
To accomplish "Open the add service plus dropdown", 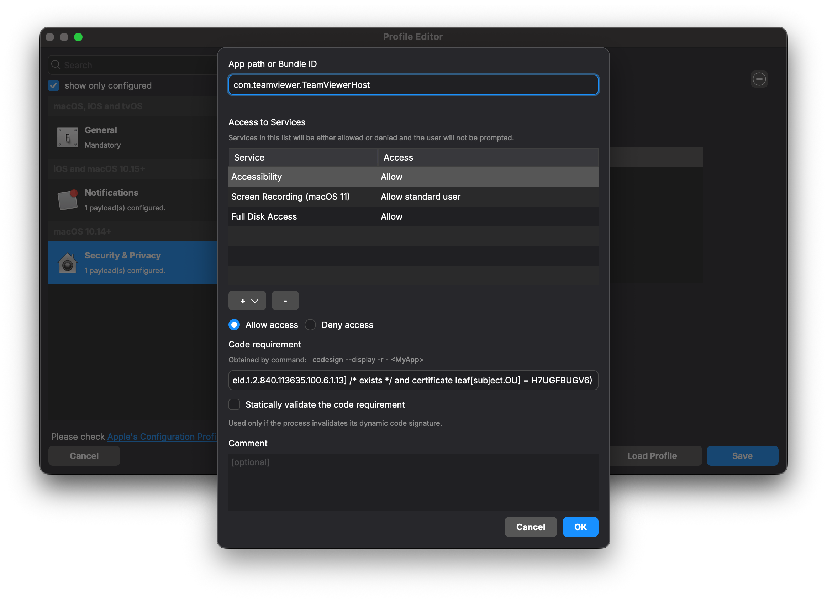I will pyautogui.click(x=247, y=301).
